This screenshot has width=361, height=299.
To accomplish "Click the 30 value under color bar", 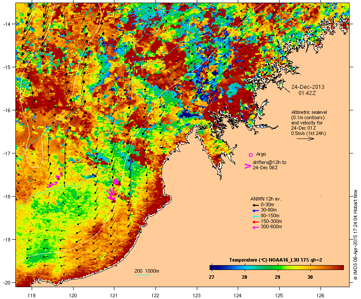I will 310,277.
